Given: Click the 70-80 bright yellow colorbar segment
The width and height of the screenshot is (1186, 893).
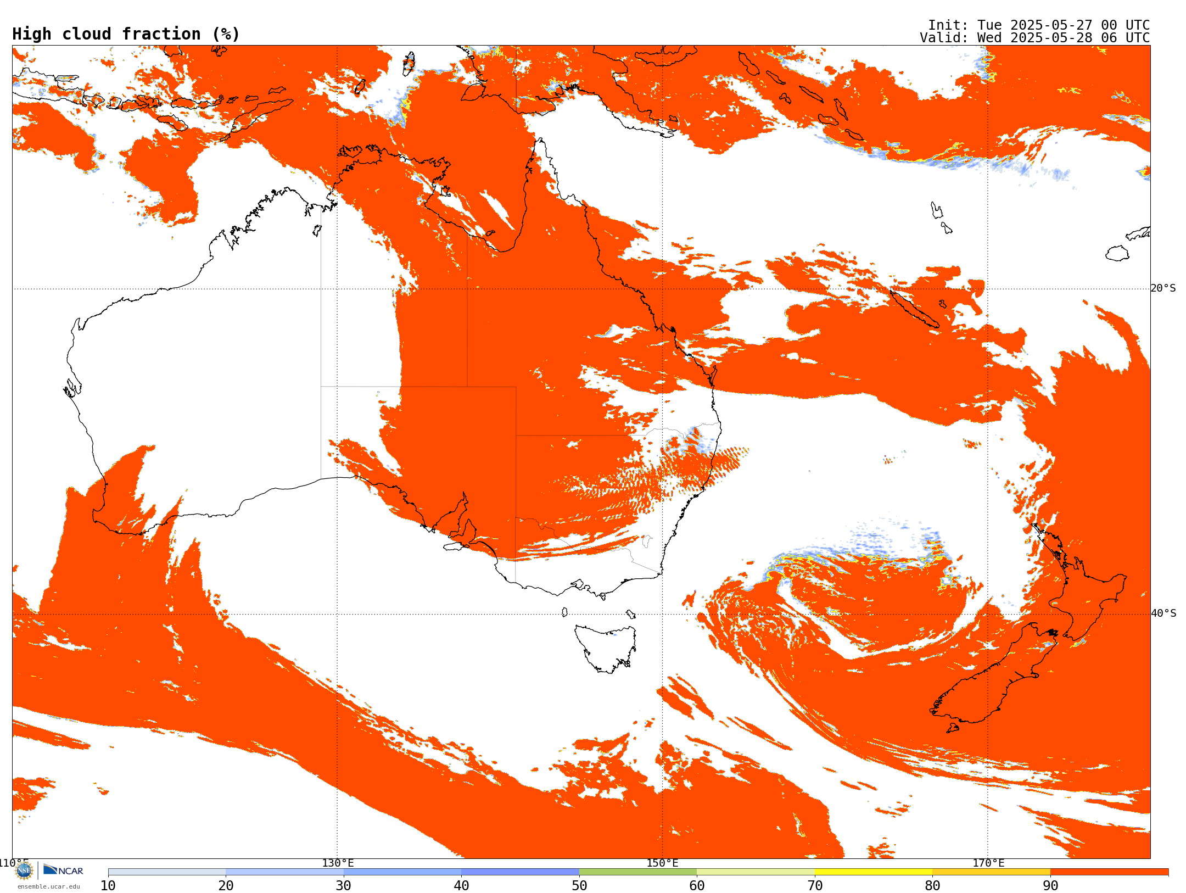Looking at the screenshot, I should (x=874, y=872).
